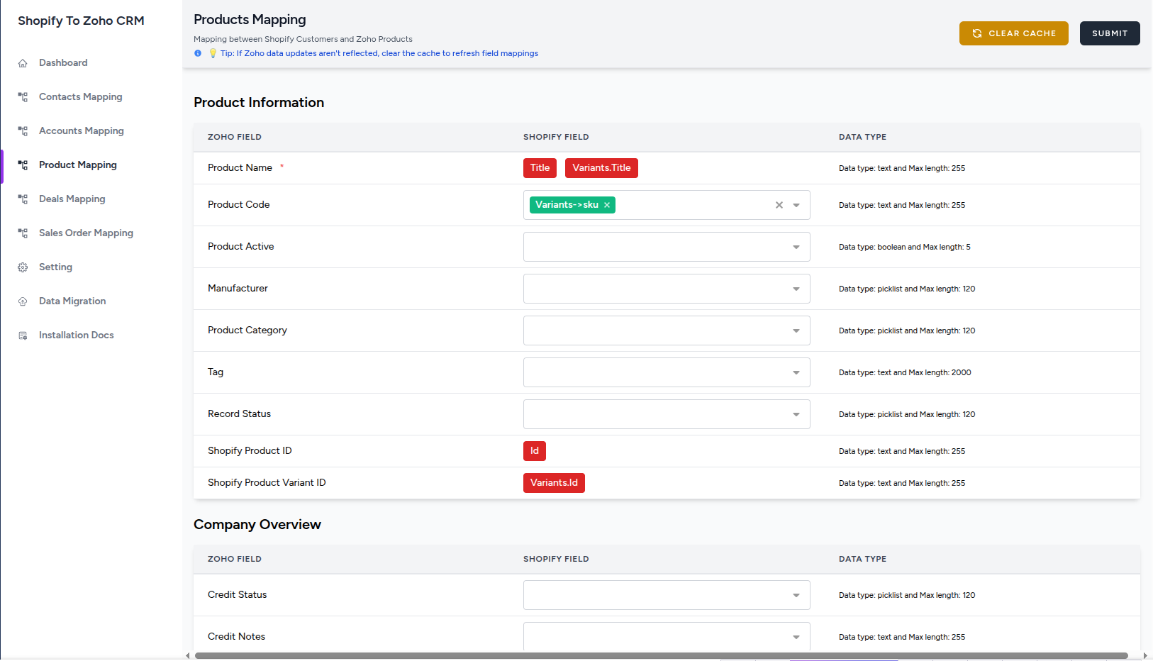
Task: Submit the products mapping
Action: [x=1109, y=33]
